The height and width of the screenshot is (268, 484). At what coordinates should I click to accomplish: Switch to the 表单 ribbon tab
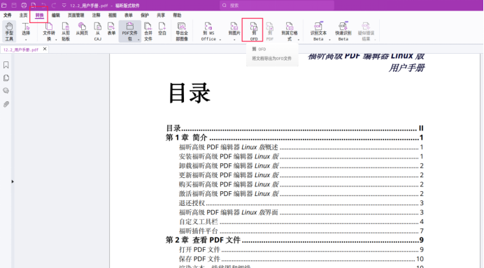point(129,15)
